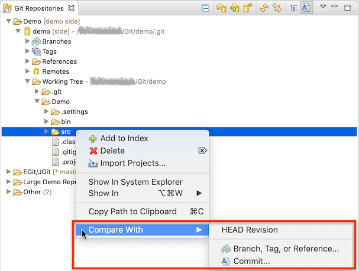Select the .settings tree label
The image size is (359, 271).
[x=75, y=112]
